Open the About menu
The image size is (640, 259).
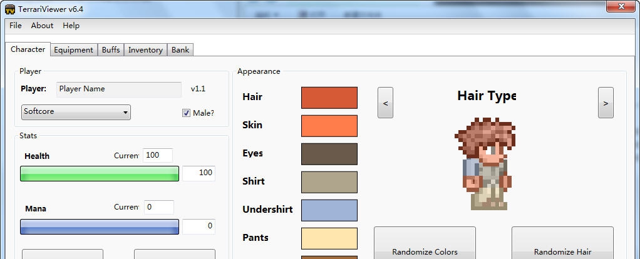click(x=42, y=25)
